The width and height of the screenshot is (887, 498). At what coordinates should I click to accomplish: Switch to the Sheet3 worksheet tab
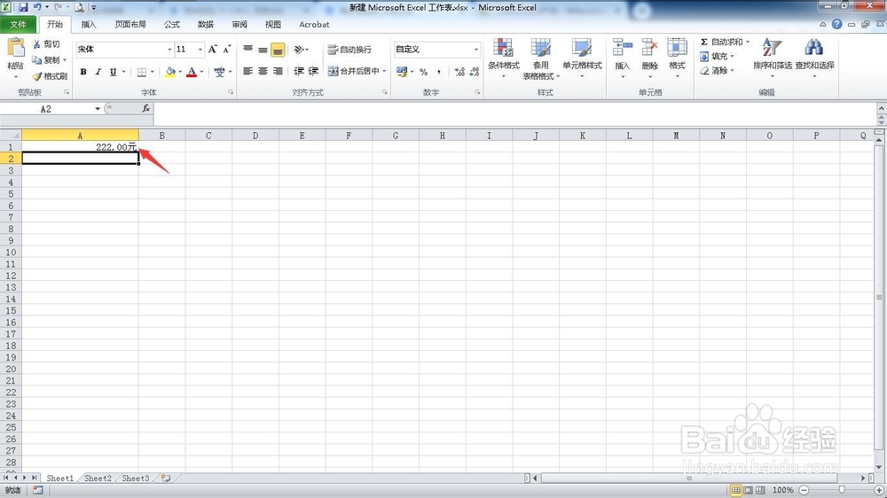[136, 479]
